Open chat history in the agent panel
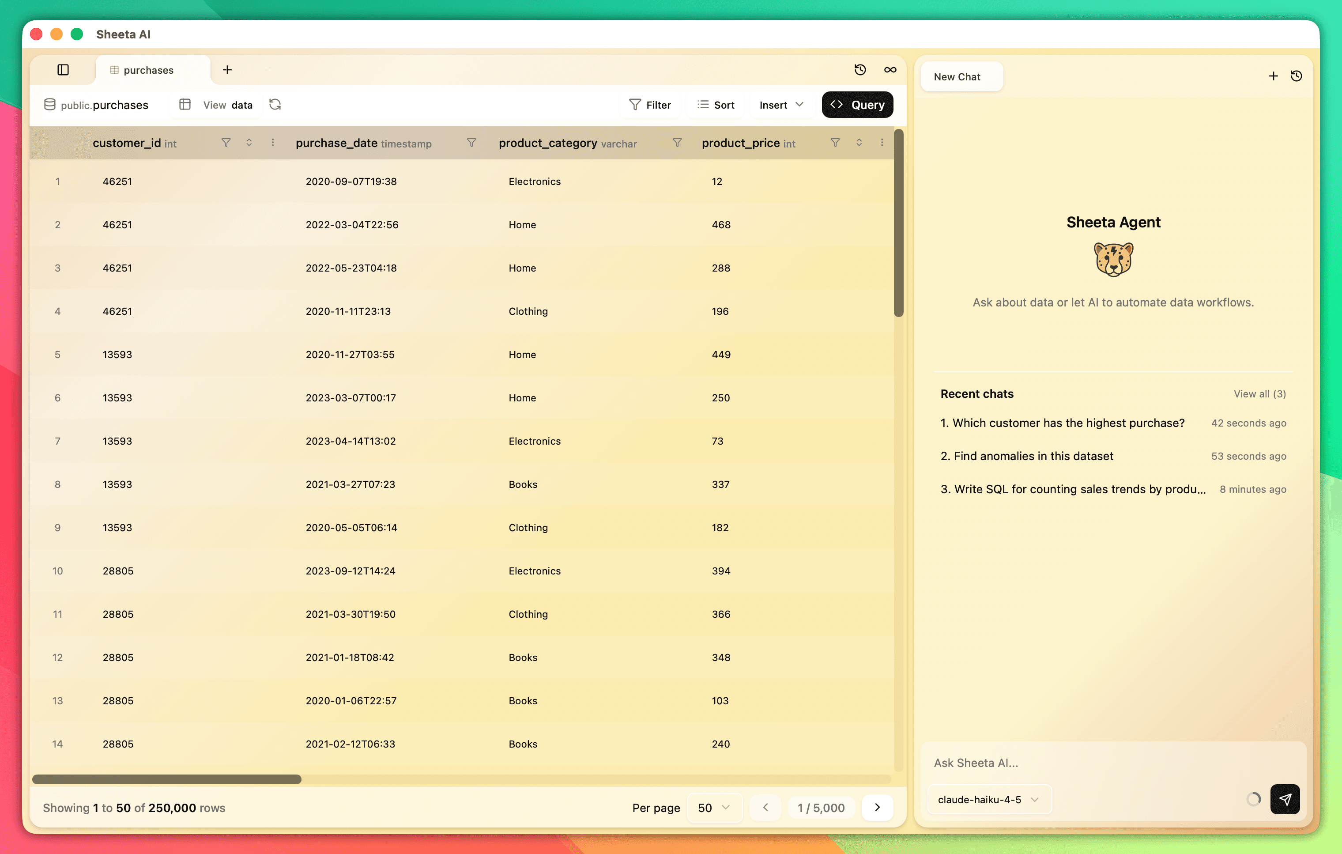 (1297, 76)
